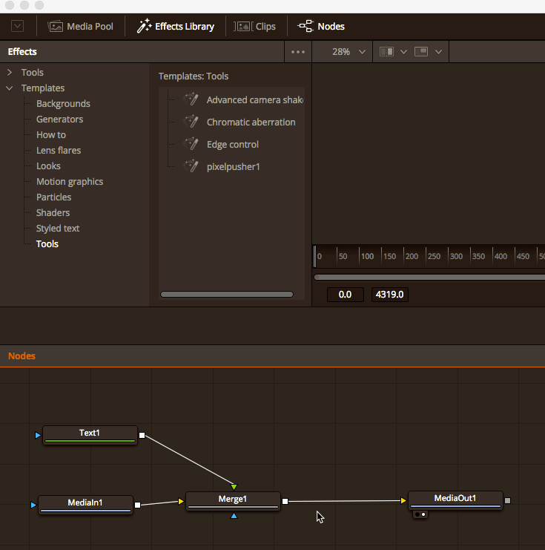Screen dimensions: 545x550
Task: Open the dropdown next to split viewer icon
Action: pos(404,52)
